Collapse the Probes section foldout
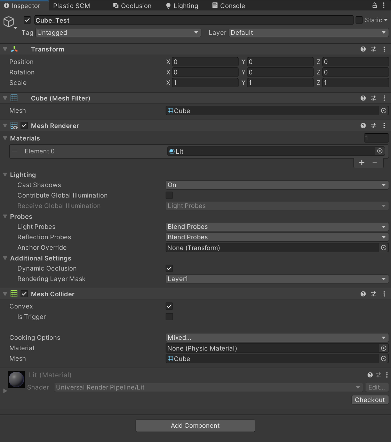Viewport: 391px width, 442px height. tap(5, 216)
